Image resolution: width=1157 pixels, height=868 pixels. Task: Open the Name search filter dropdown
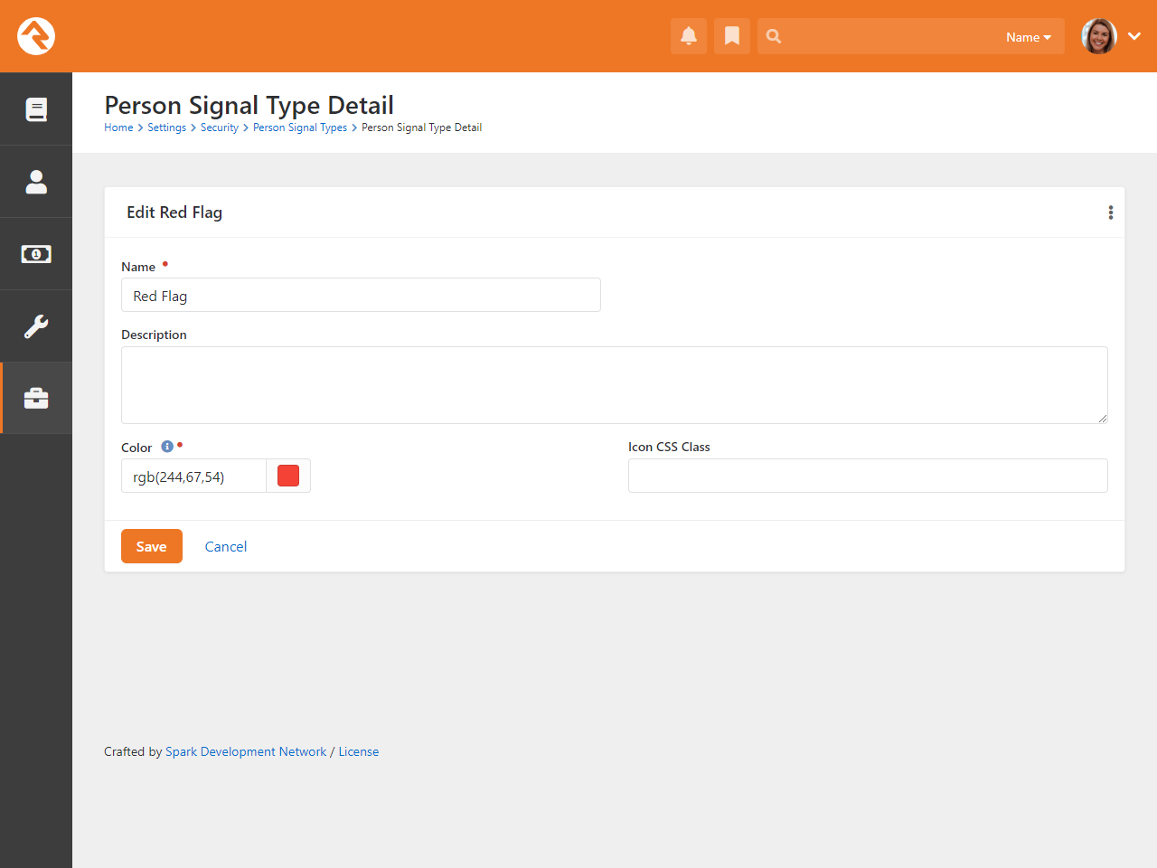pos(1029,37)
